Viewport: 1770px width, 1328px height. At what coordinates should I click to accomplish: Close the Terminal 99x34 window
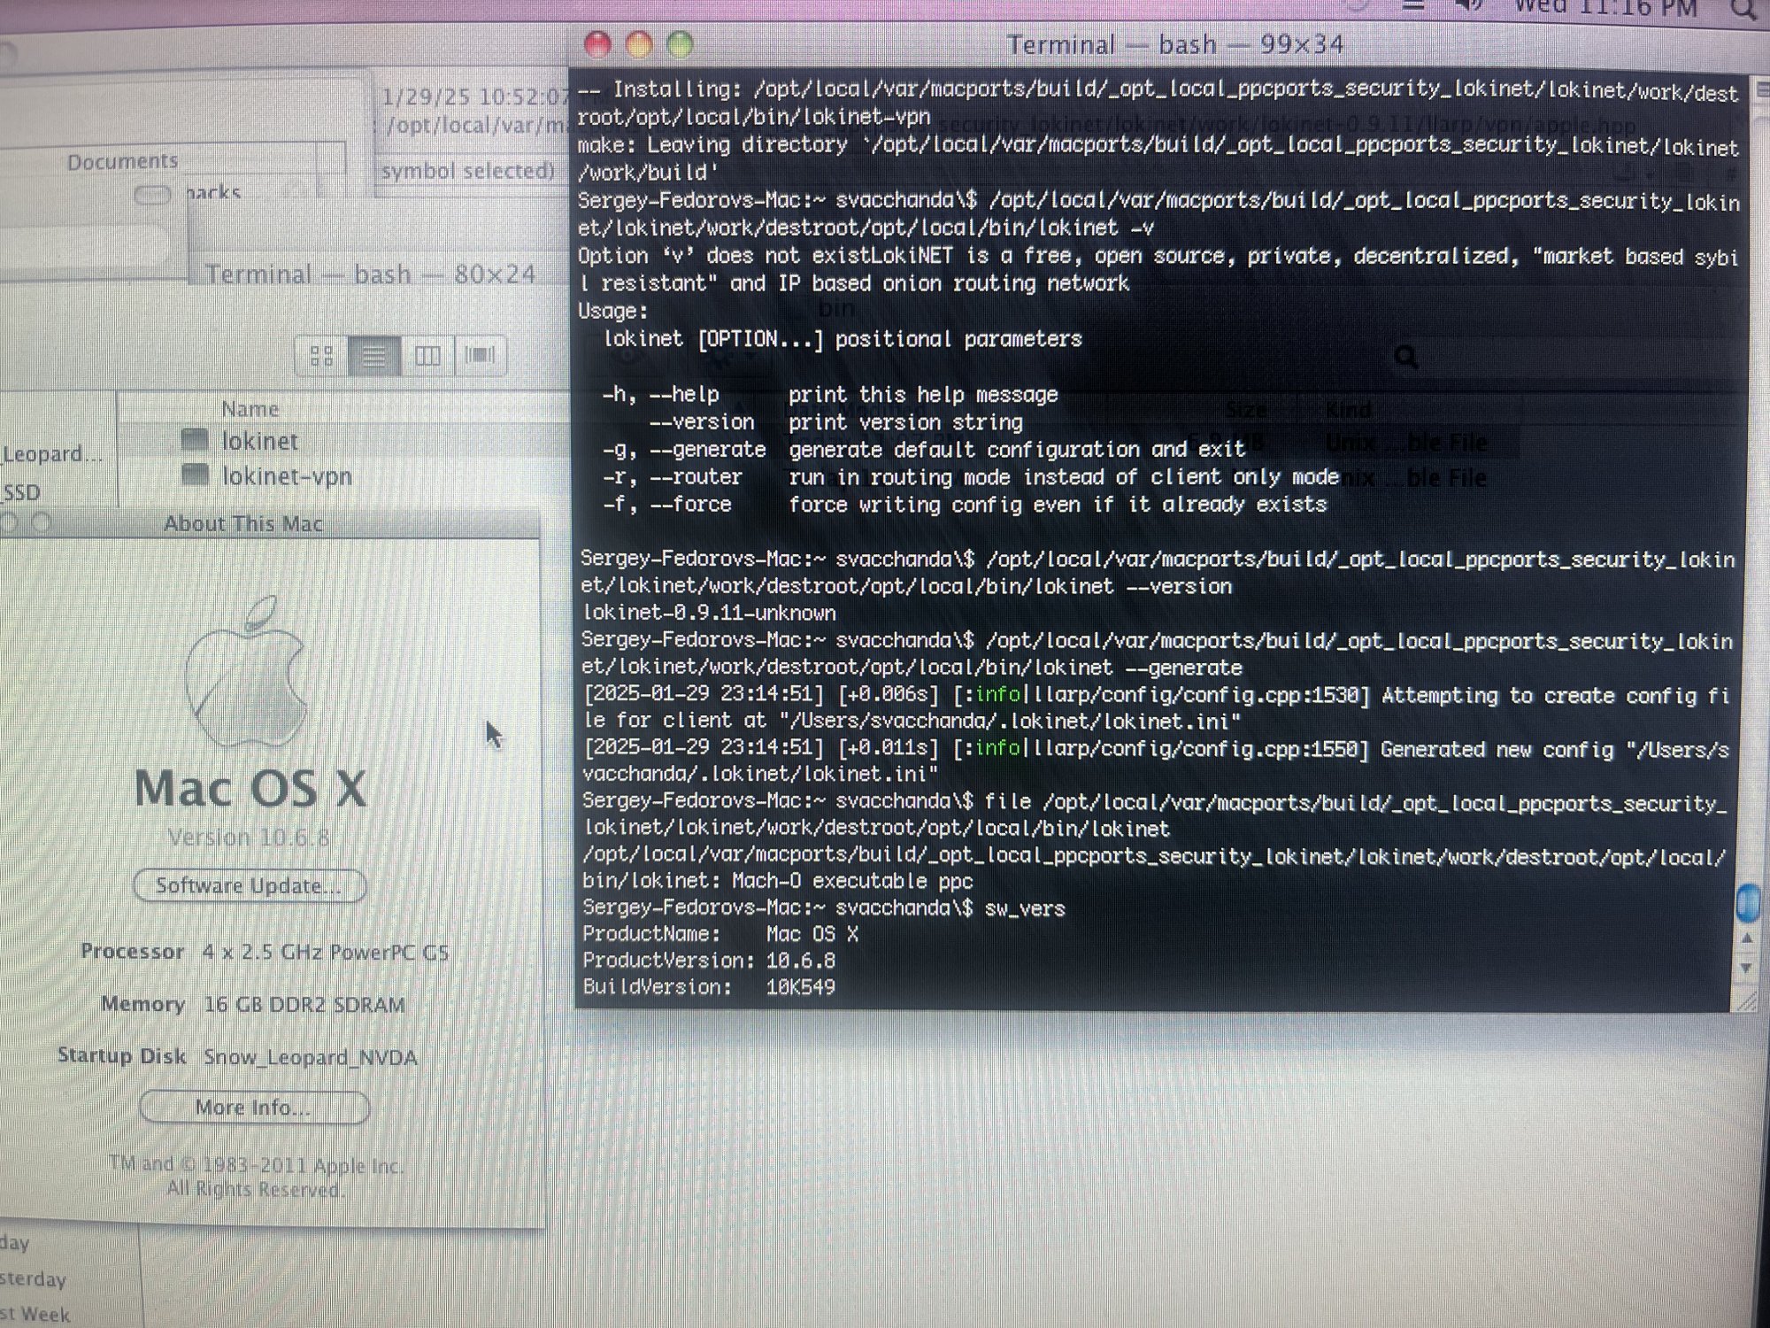598,44
